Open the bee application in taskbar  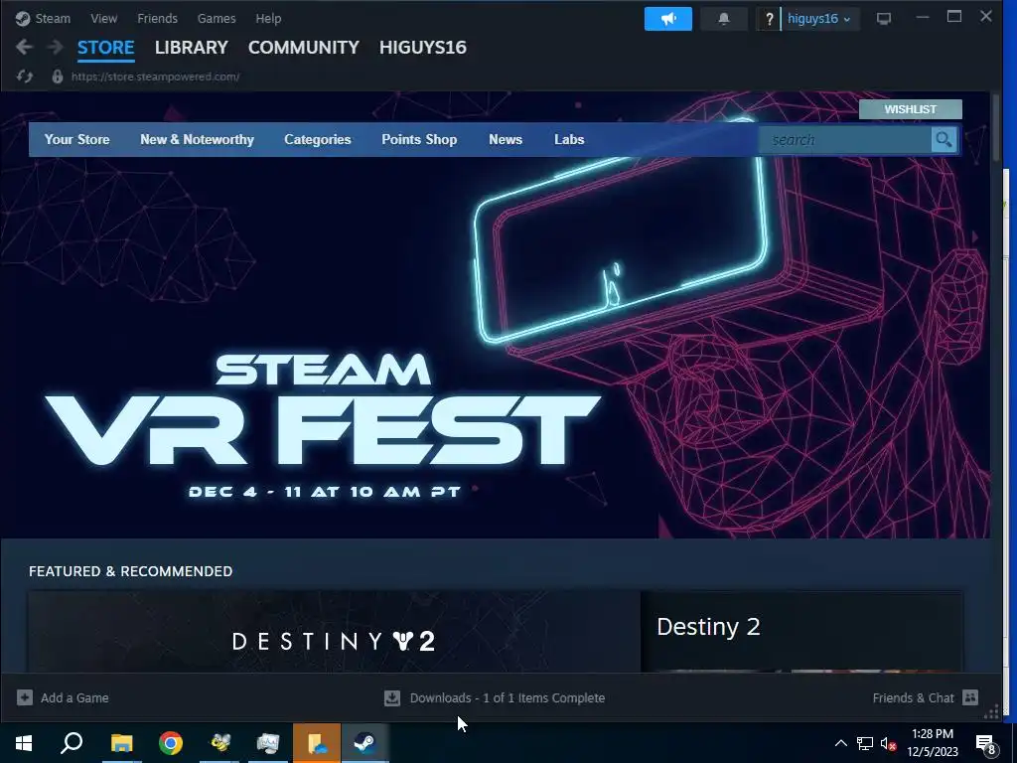coord(219,743)
